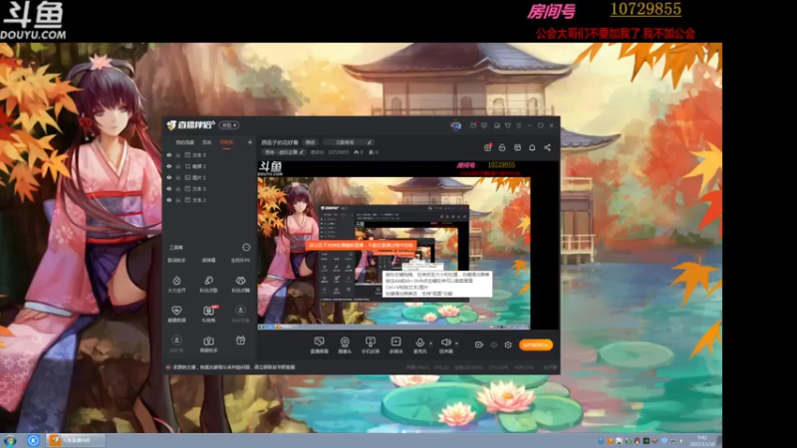Toggle visibility of the 文本 3 layer
This screenshot has height=448, width=797.
point(169,188)
